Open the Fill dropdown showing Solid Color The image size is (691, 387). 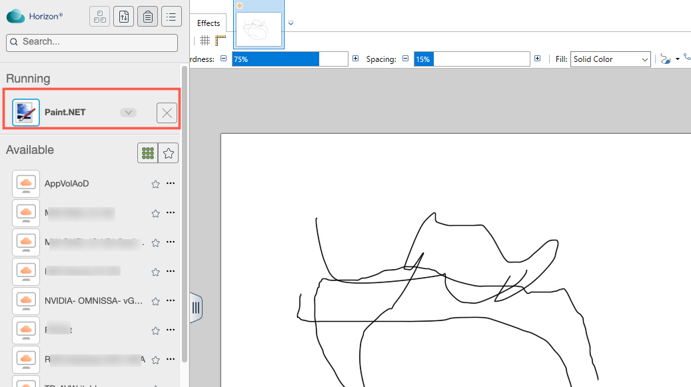tap(610, 59)
